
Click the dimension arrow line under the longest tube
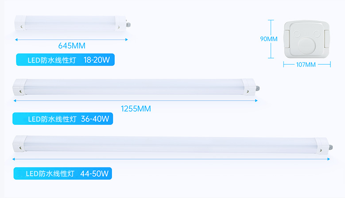click(x=171, y=159)
